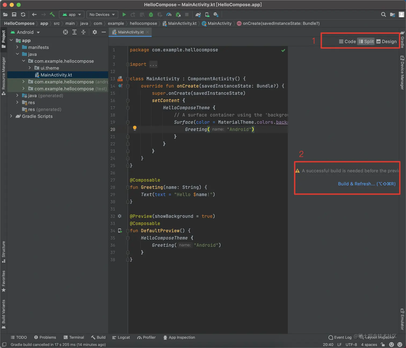Click the UTF-8 encoding indicator
Screen dimensions: 406x348
[x=351, y=345]
